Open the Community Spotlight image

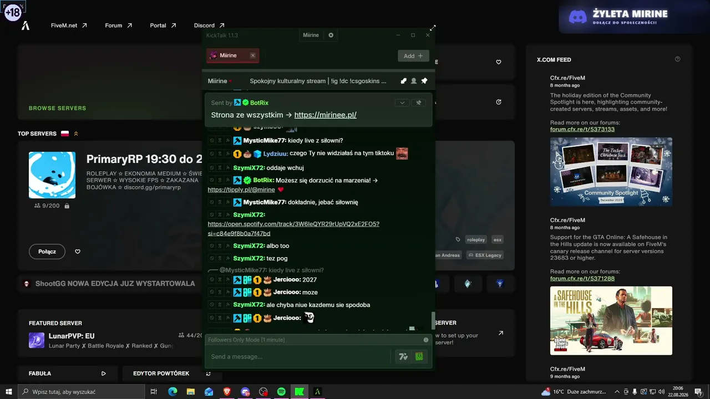611,172
